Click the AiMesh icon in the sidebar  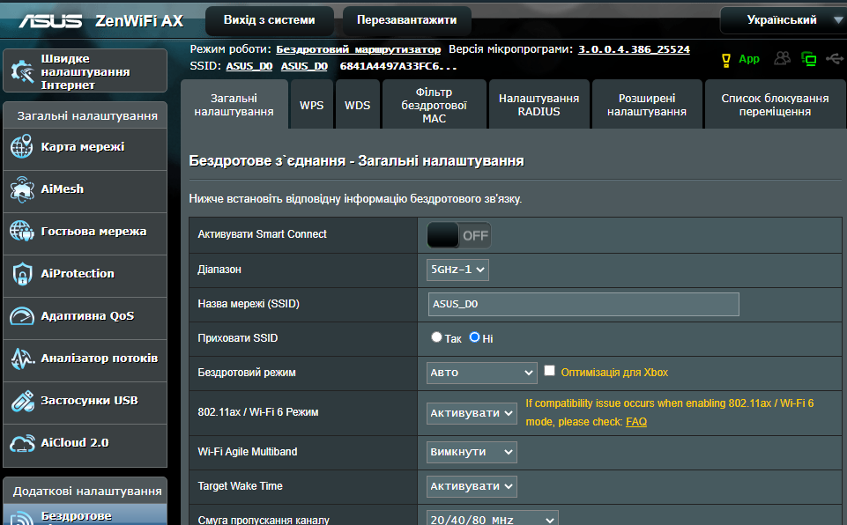(x=22, y=189)
